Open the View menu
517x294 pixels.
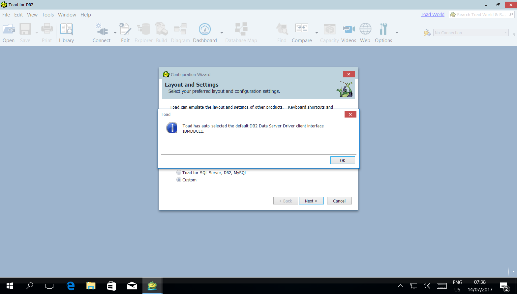(32, 14)
